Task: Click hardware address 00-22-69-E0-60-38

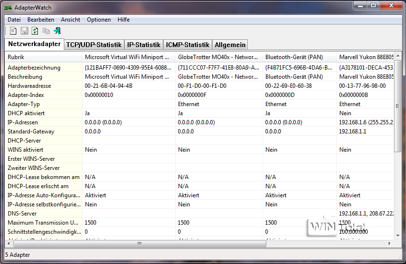Action: point(288,86)
